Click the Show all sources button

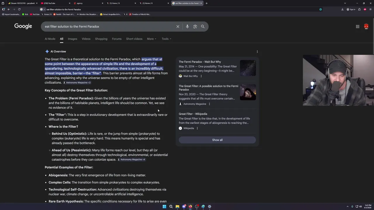(217, 140)
